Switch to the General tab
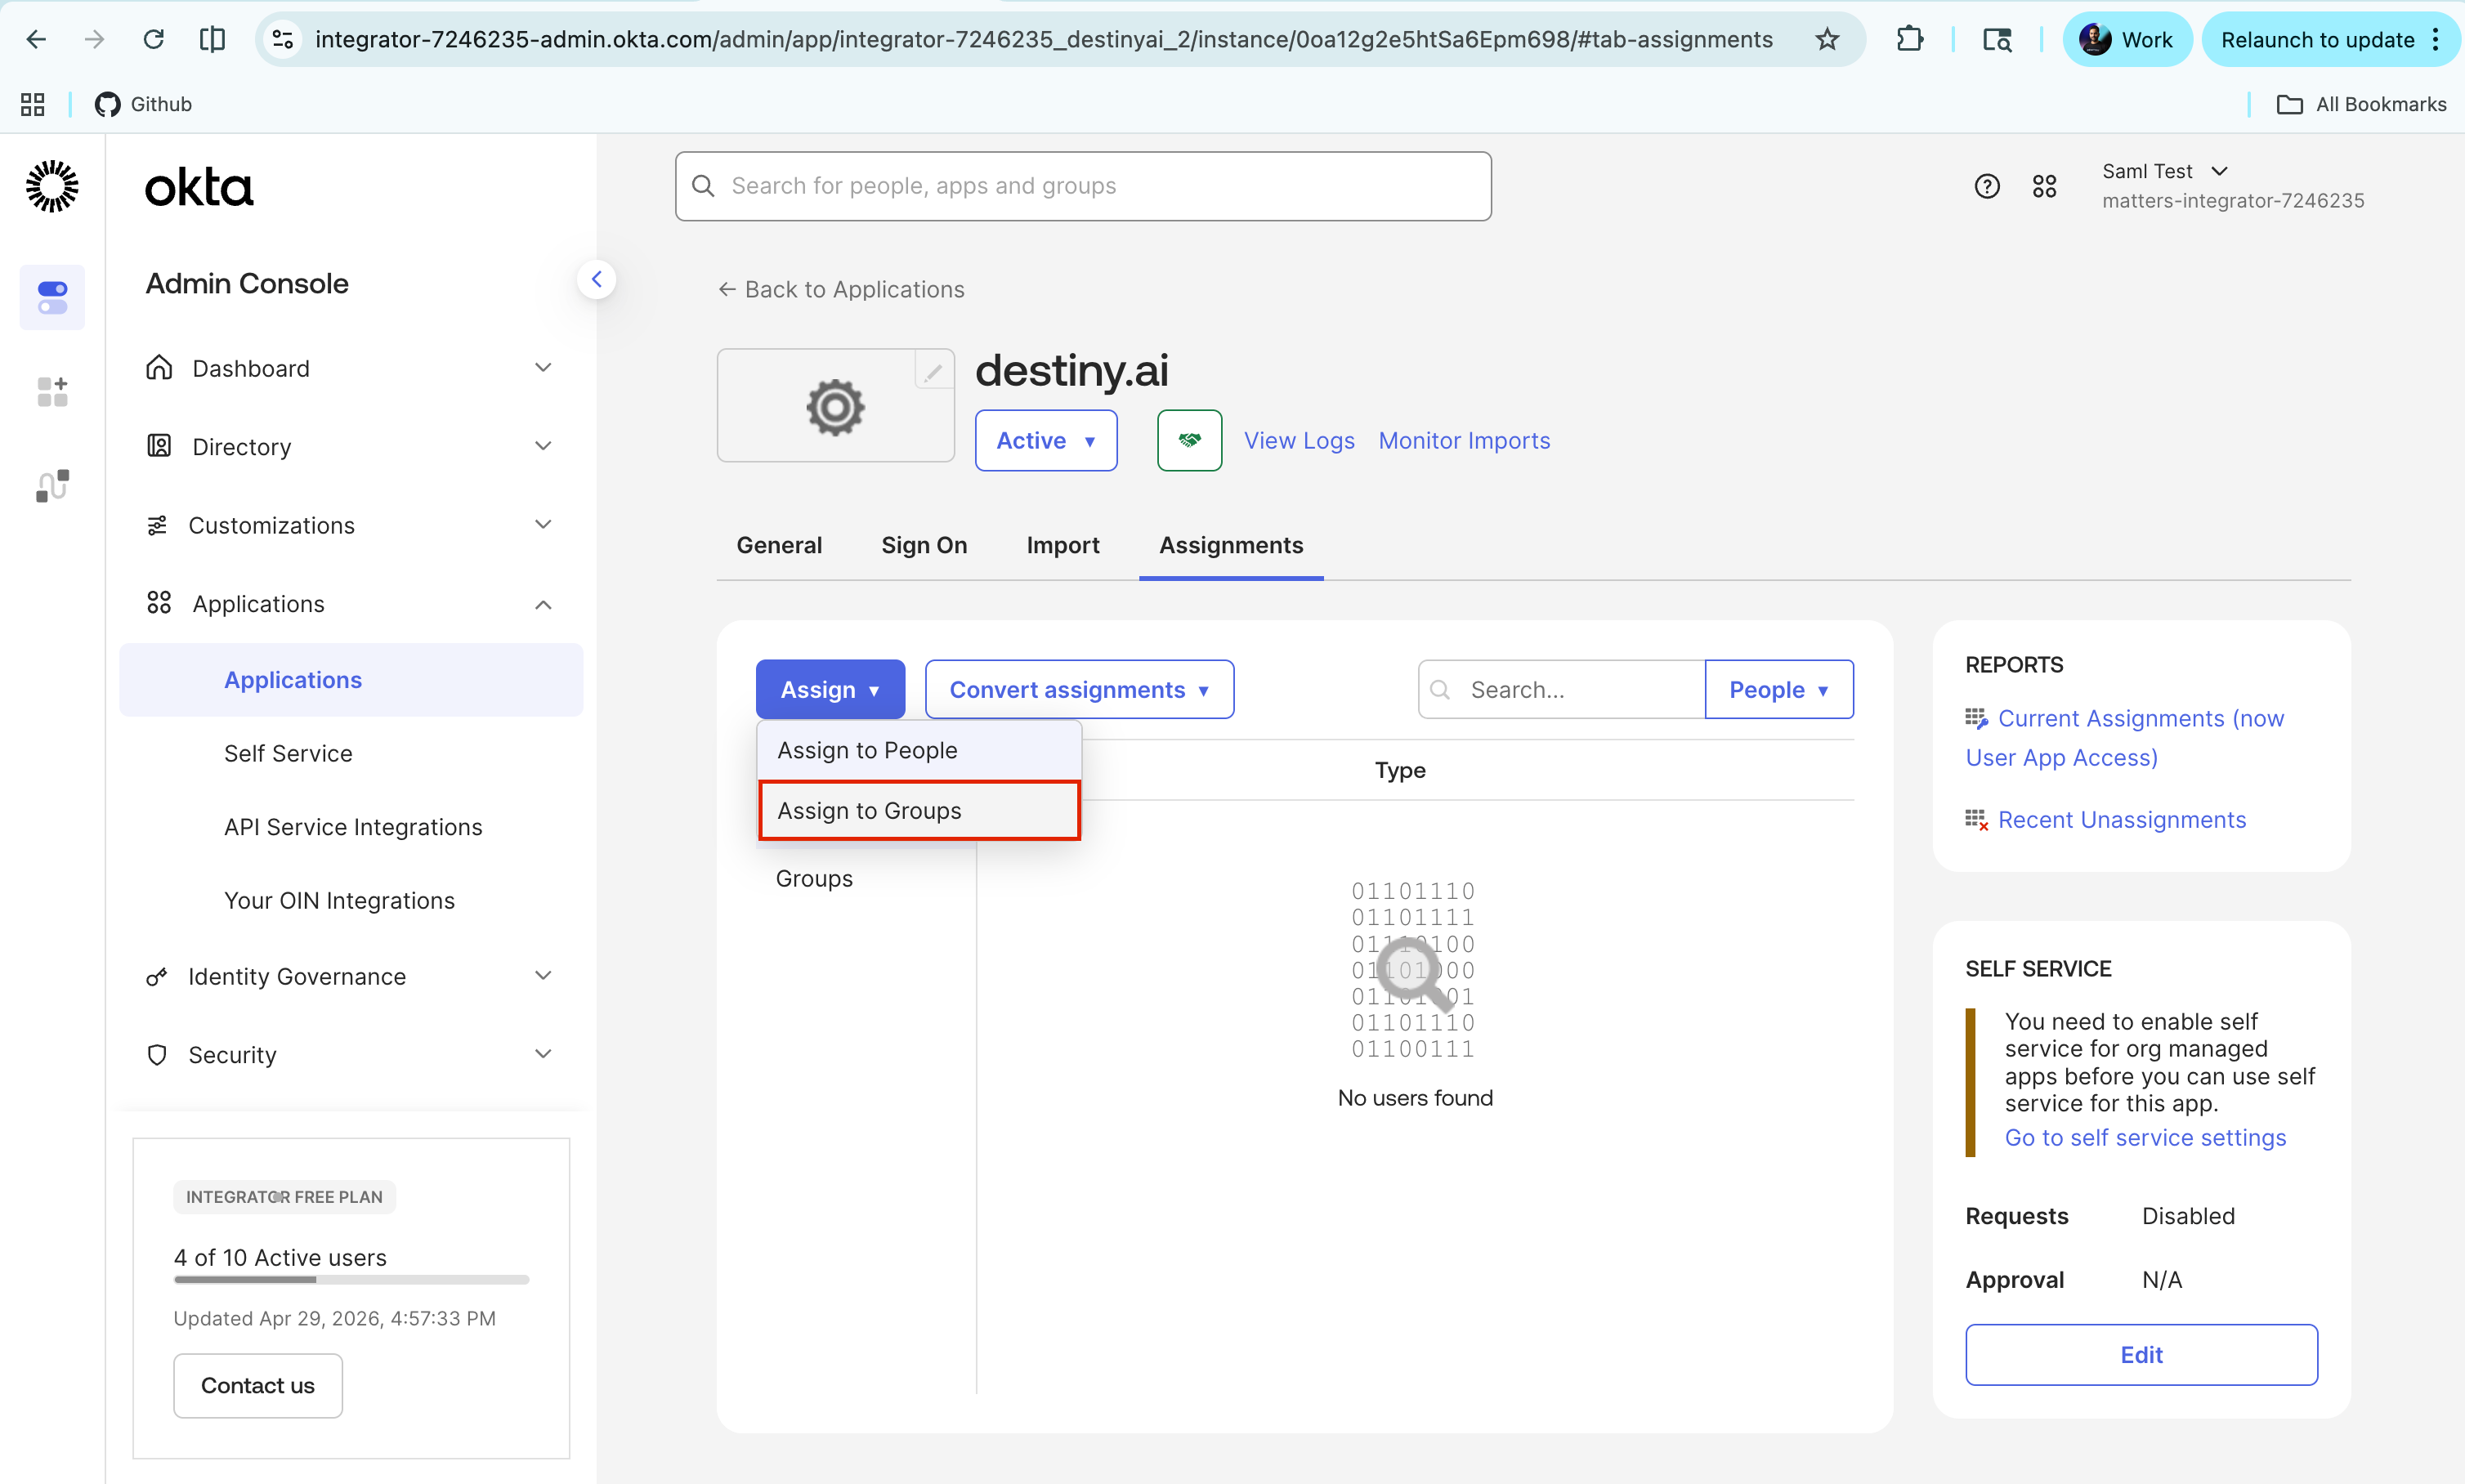The height and width of the screenshot is (1484, 2465). pos(779,545)
